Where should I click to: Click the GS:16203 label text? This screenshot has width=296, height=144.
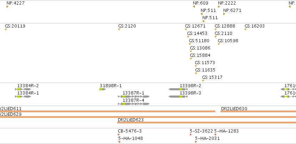coord(255,26)
